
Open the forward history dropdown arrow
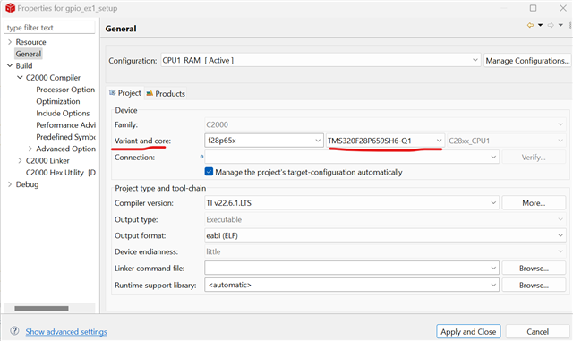tap(560, 25)
